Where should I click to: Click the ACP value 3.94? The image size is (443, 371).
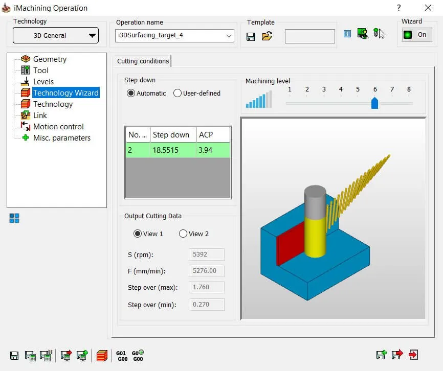coord(213,150)
